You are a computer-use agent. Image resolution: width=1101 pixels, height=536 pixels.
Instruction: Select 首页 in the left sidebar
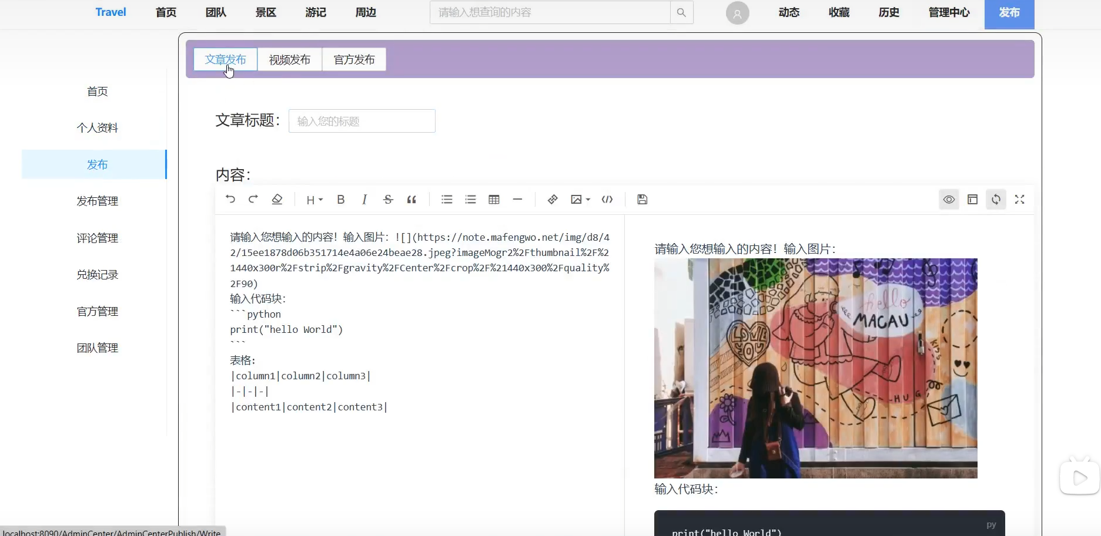pyautogui.click(x=98, y=91)
